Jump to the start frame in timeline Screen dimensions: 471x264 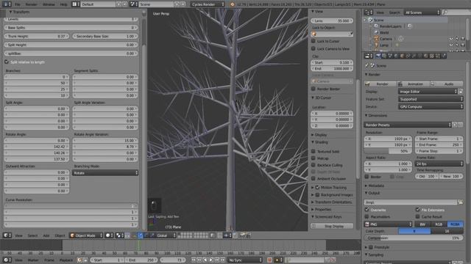point(194,260)
